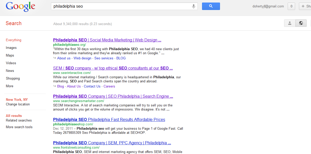Viewport: 311px width, 154px height.
Task: Open the notifications counter box showing 0
Action: coord(291,6)
